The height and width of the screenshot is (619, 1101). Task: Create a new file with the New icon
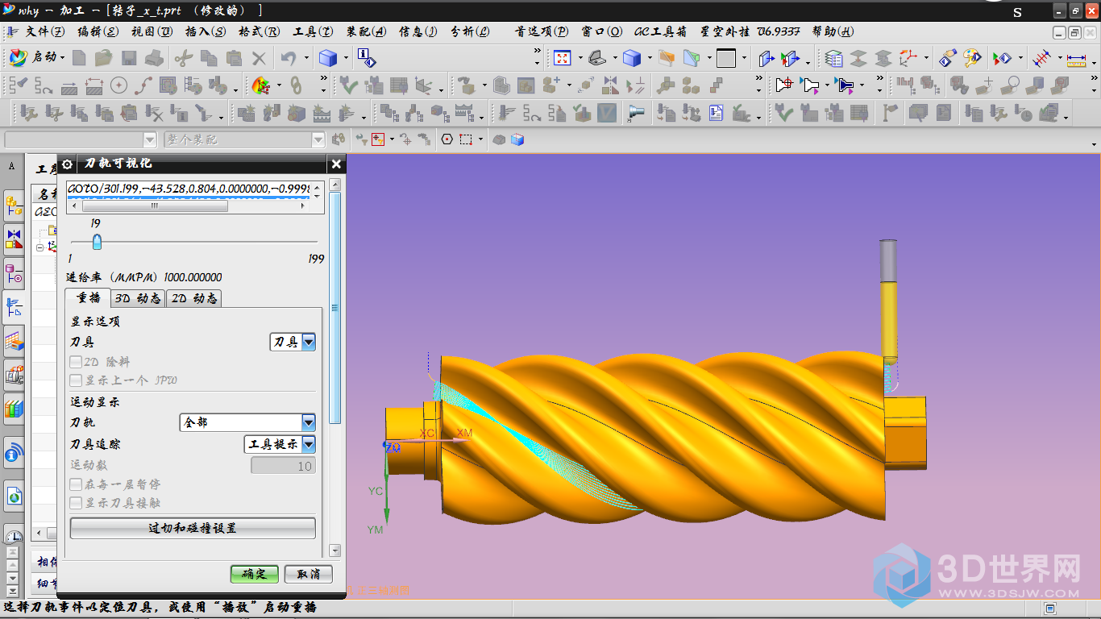79,58
